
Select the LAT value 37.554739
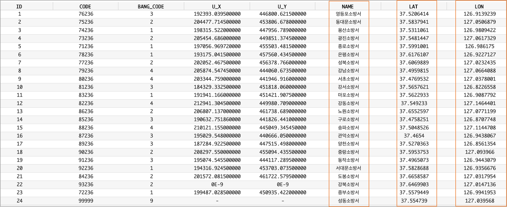414,201
